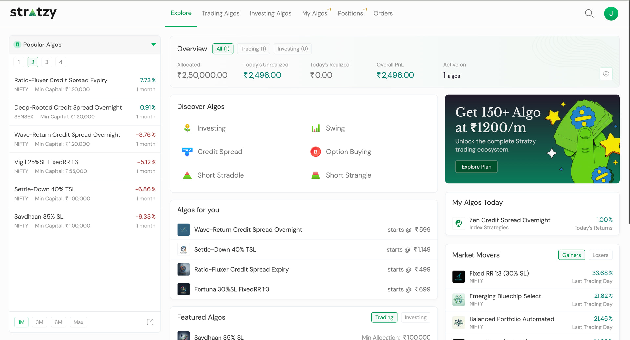Click Fortuna 30%SL FixedRR algo icon
This screenshot has height=340, width=630.
(x=183, y=289)
